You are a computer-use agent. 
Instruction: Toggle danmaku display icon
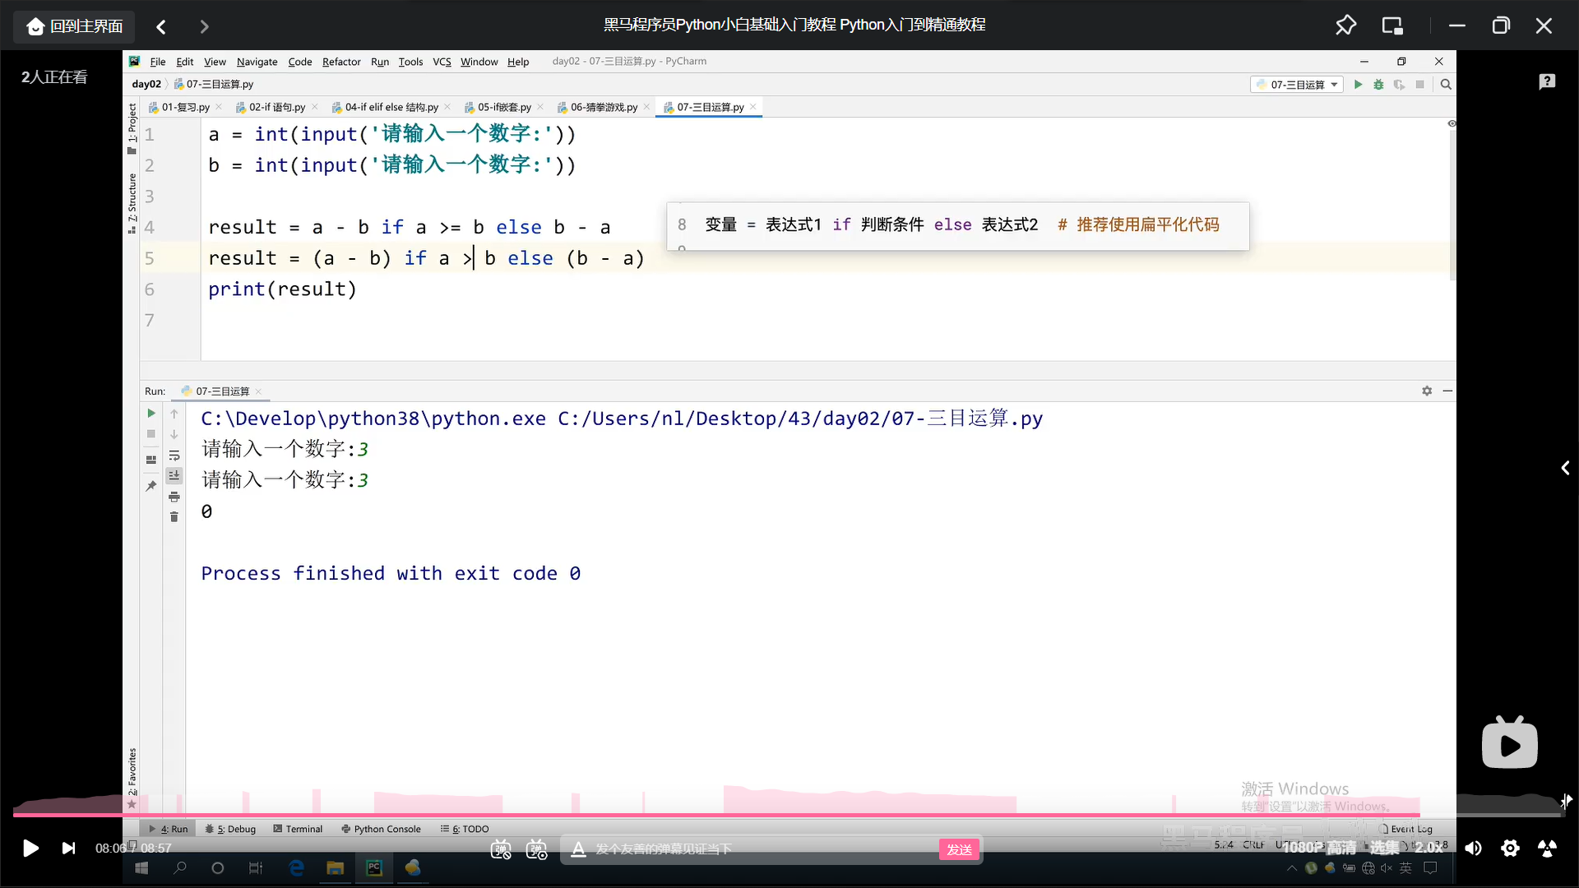(501, 849)
